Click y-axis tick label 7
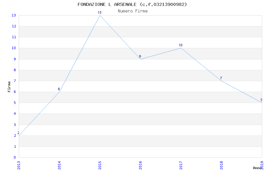Screen dimensions: 265x171 pos(15,81)
